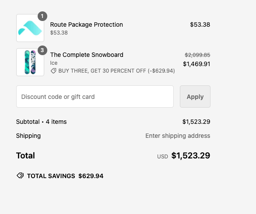Image resolution: width=256 pixels, height=214 pixels.
Task: Click the USD currency label
Action: pyautogui.click(x=162, y=157)
